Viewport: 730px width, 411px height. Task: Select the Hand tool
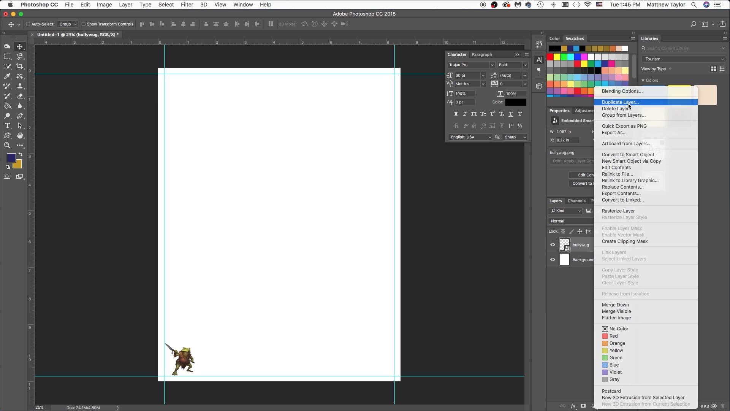point(20,135)
